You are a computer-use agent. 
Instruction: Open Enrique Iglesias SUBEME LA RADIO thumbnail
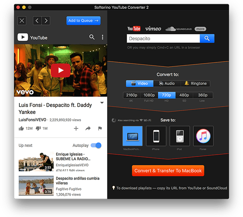tap(36, 161)
